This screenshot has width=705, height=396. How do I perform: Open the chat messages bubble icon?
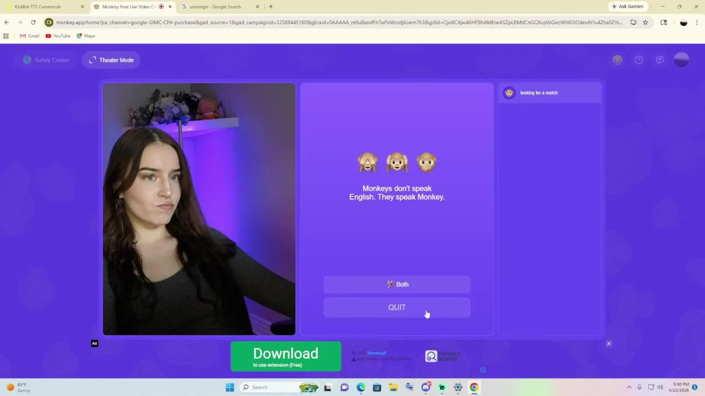pyautogui.click(x=660, y=60)
